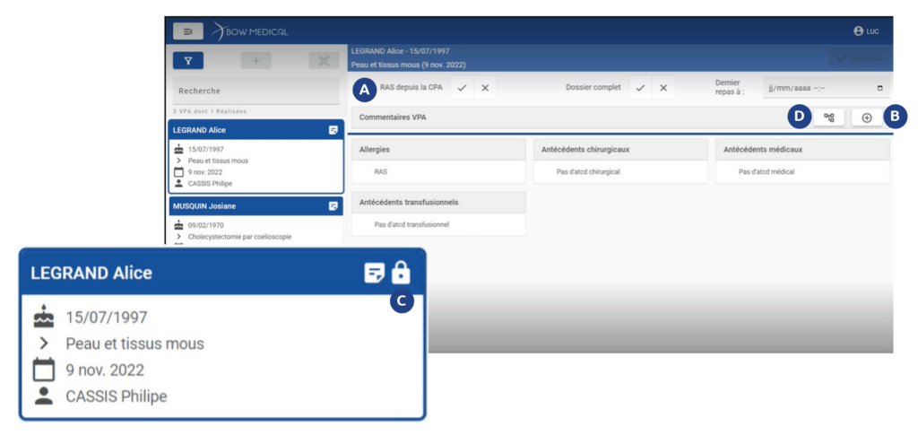The image size is (918, 435).
Task: Click the padlock icon on the enlarged LEGRAND card
Action: 401,273
